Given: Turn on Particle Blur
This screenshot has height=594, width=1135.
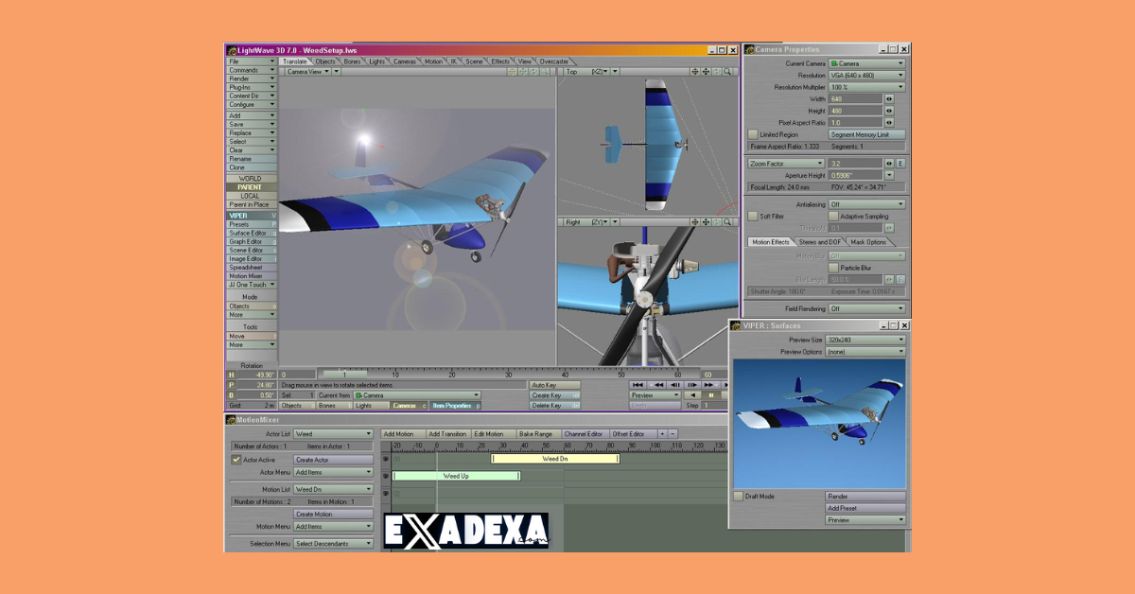Looking at the screenshot, I should point(833,267).
